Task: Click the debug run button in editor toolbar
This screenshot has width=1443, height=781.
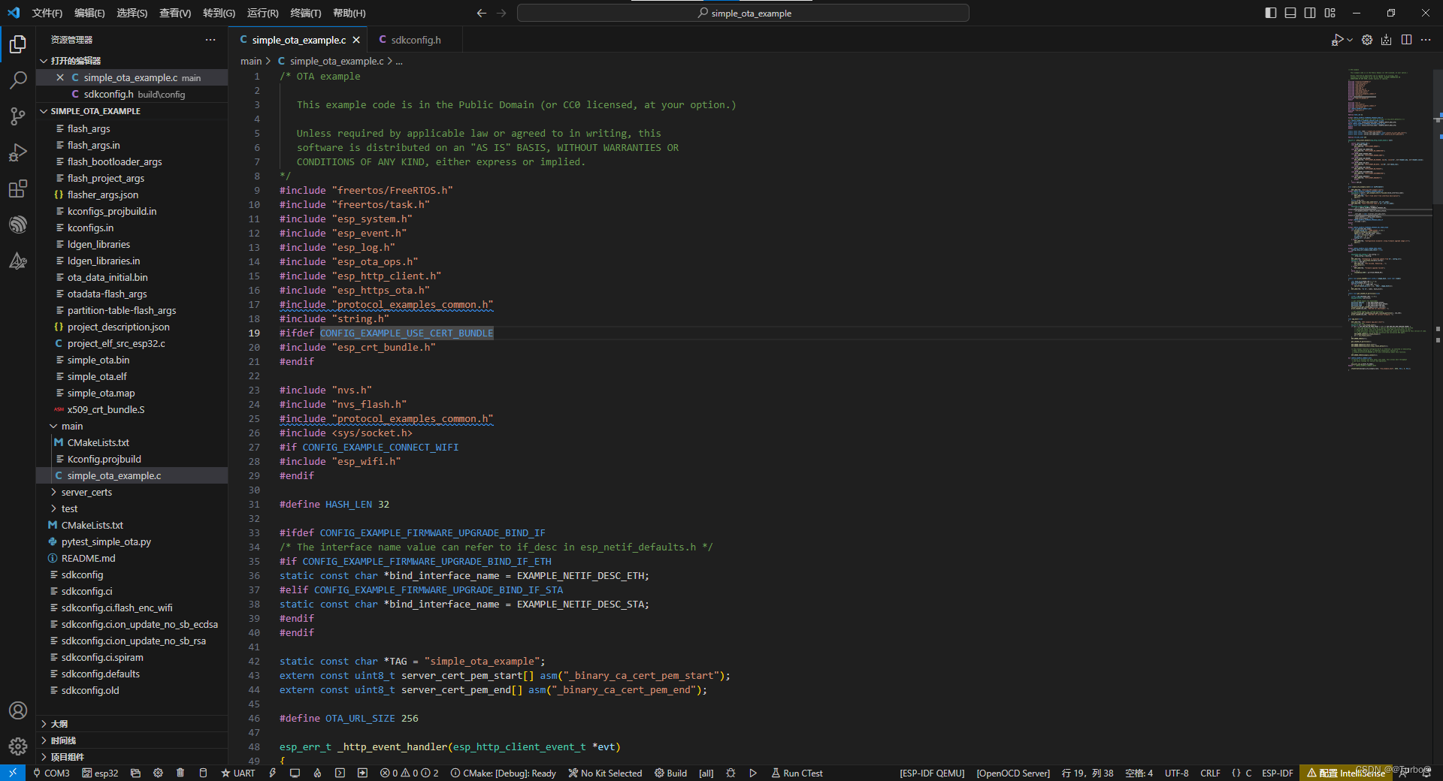Action: click(x=1337, y=40)
